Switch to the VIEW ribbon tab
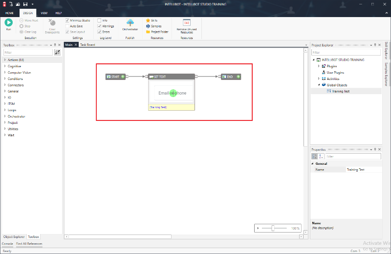The height and width of the screenshot is (254, 391). pos(44,12)
